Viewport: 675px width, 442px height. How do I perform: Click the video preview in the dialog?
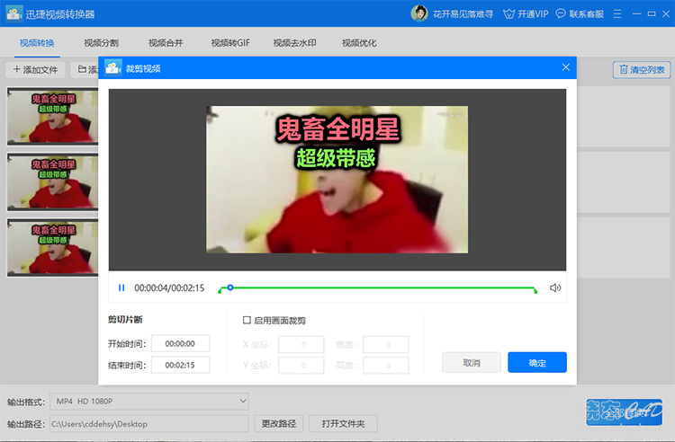[x=337, y=180]
